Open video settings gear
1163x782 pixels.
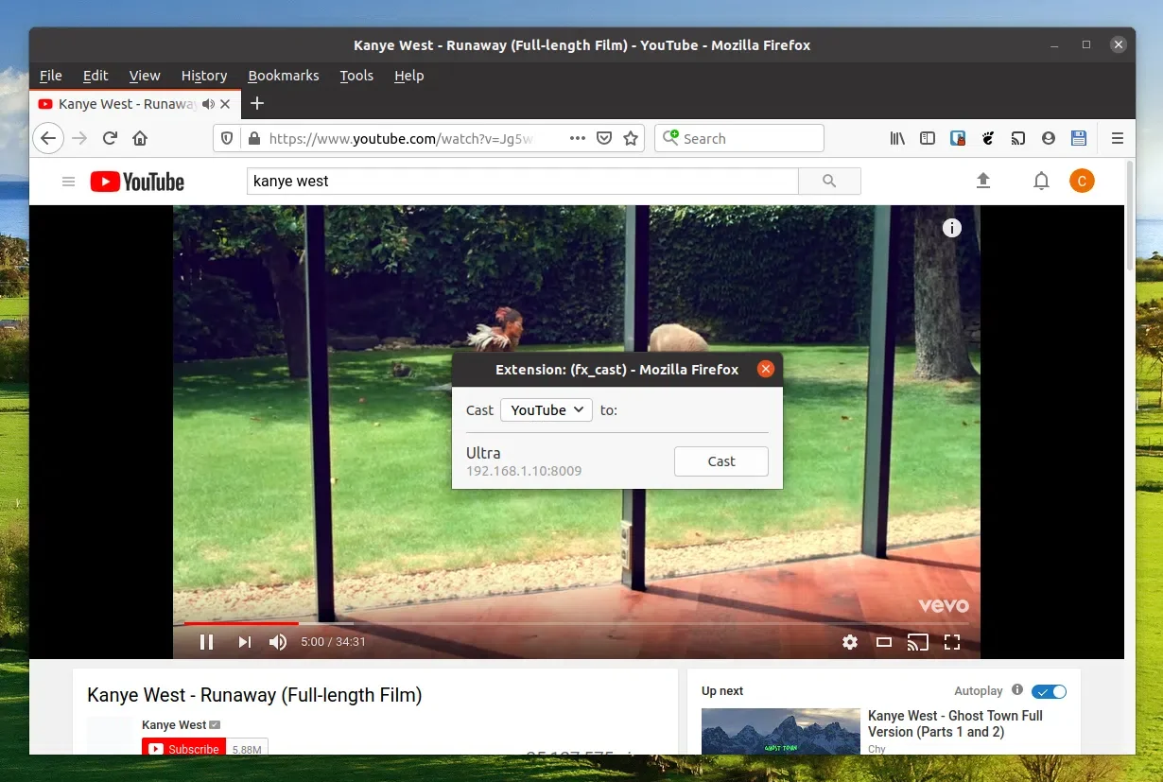click(x=850, y=642)
